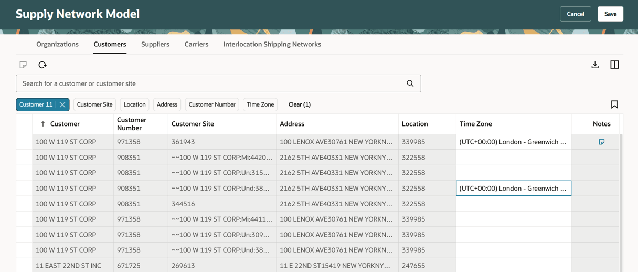Click the notes icon in the toolbar

coord(23,65)
